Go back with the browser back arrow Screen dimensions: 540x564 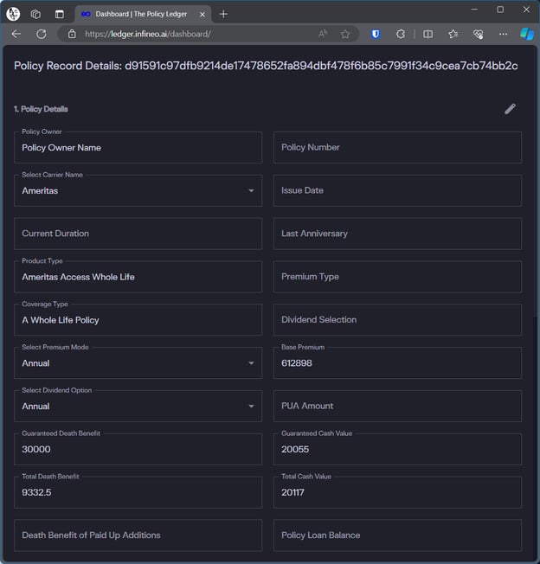(x=16, y=35)
